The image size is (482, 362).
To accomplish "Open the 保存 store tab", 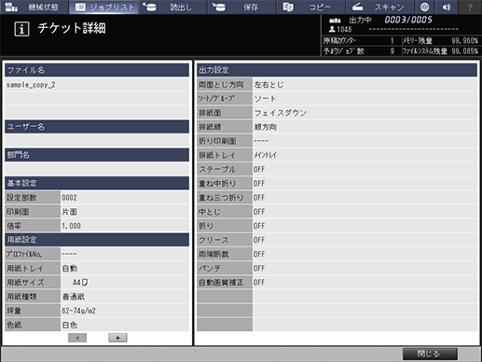I will (x=241, y=7).
